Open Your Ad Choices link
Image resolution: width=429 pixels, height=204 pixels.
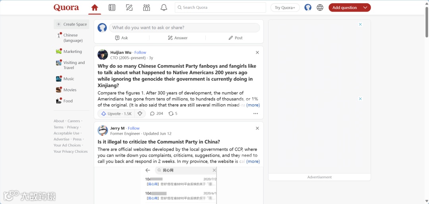tap(67, 146)
